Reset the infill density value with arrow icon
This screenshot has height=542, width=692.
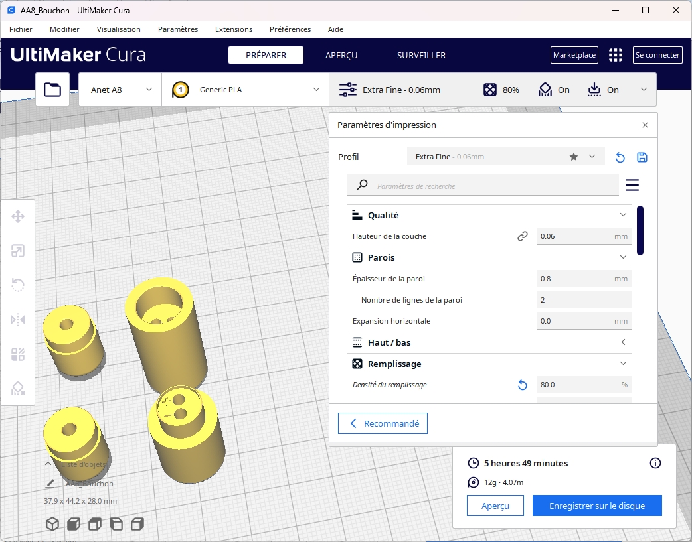coord(523,385)
